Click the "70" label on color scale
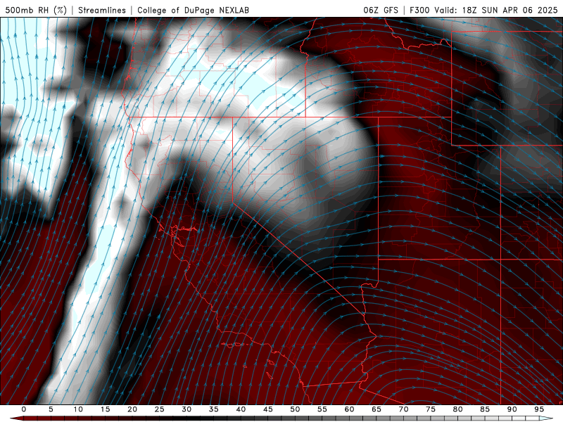 [403, 409]
